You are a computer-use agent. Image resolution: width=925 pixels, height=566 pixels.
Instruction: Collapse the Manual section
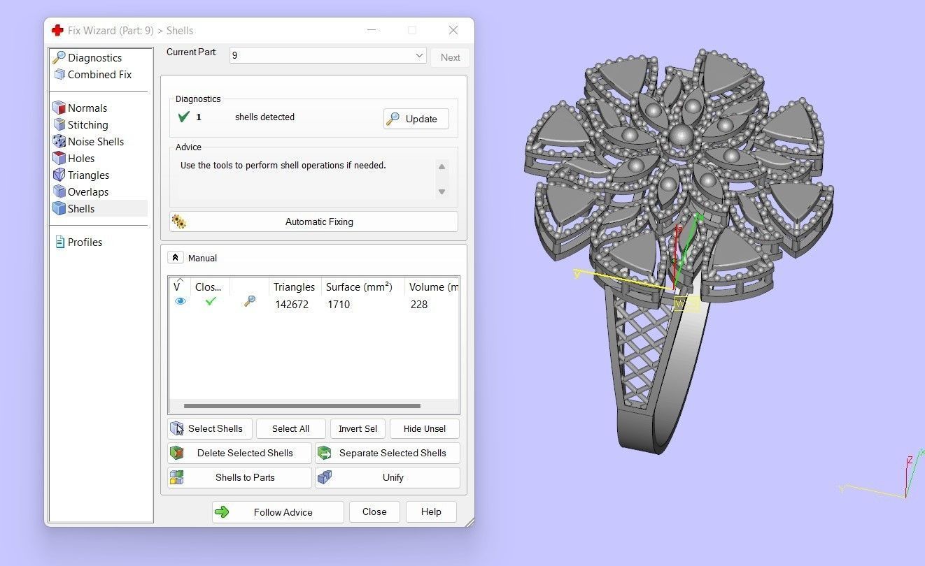coord(175,258)
